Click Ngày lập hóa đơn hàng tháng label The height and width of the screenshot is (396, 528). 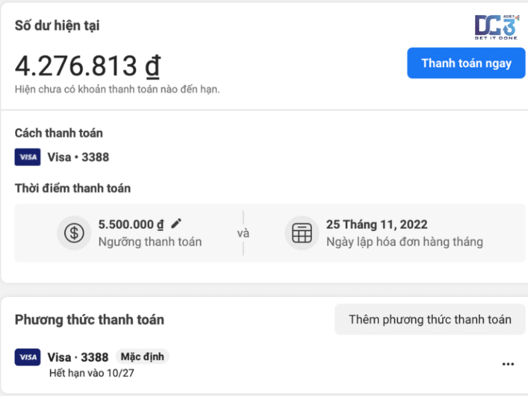(x=404, y=241)
